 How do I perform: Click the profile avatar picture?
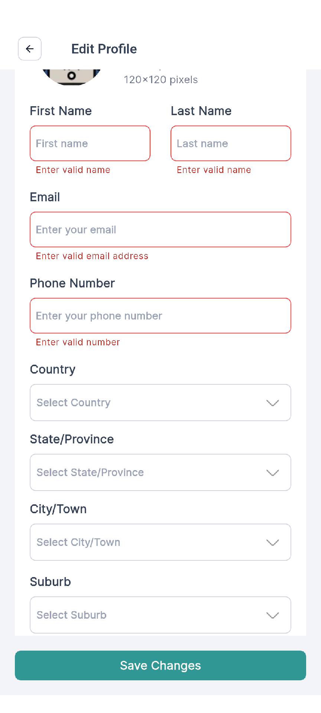pos(72,77)
